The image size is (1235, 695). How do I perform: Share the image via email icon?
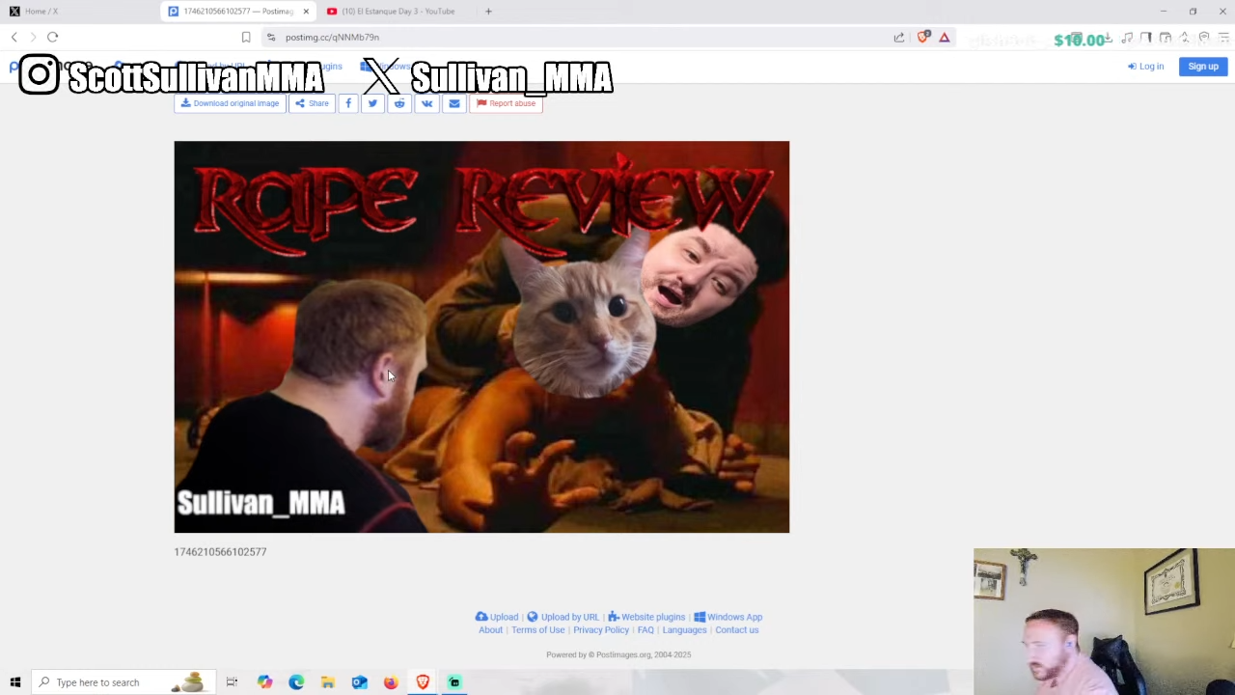(454, 103)
